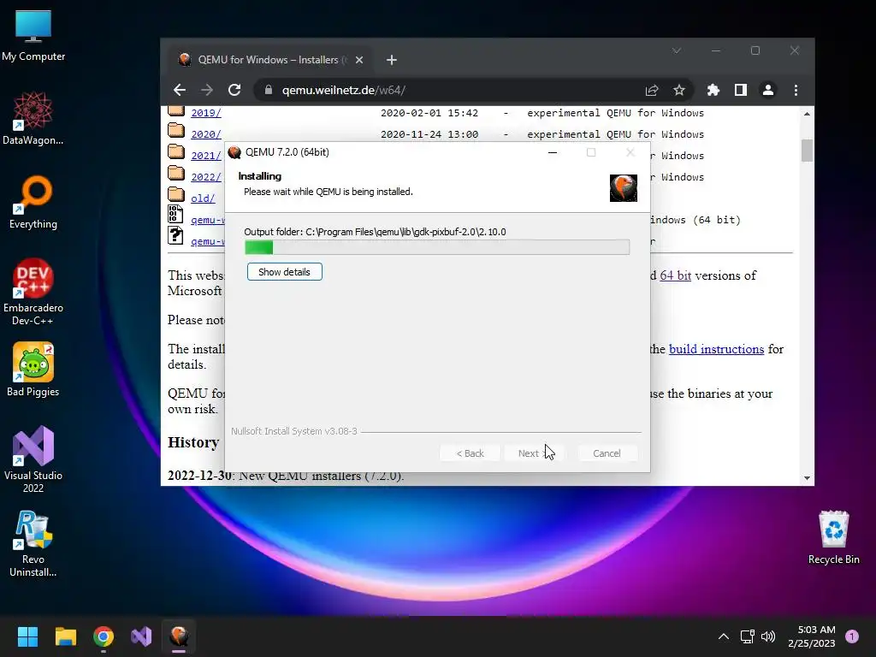Open network status tray icon

click(x=747, y=636)
